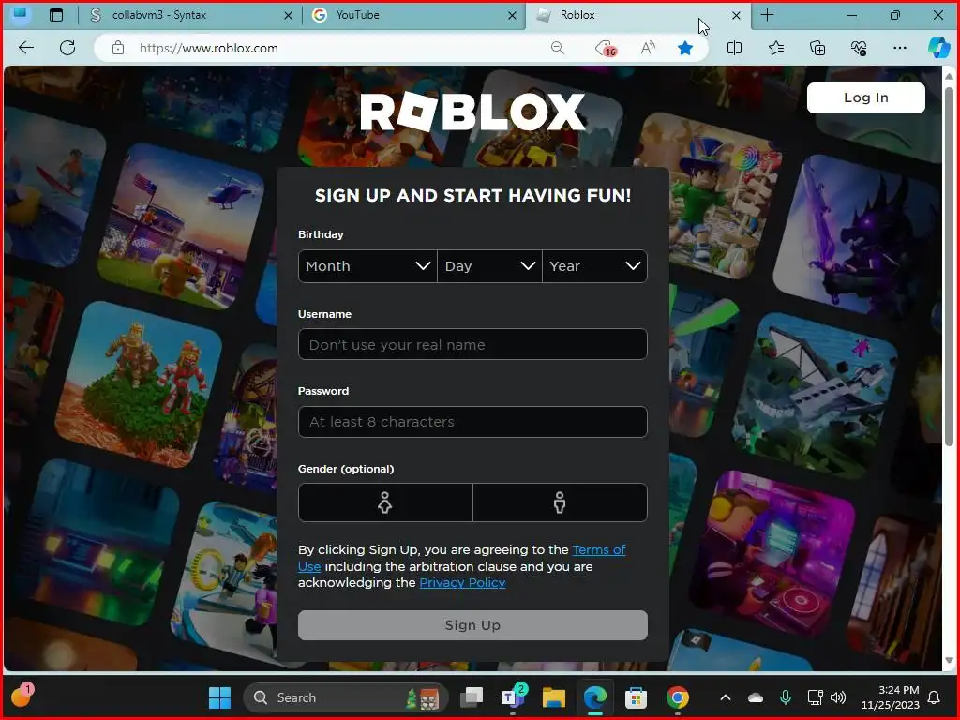This screenshot has width=960, height=720.
Task: Click the OneDrive cloud tray icon
Action: [756, 697]
